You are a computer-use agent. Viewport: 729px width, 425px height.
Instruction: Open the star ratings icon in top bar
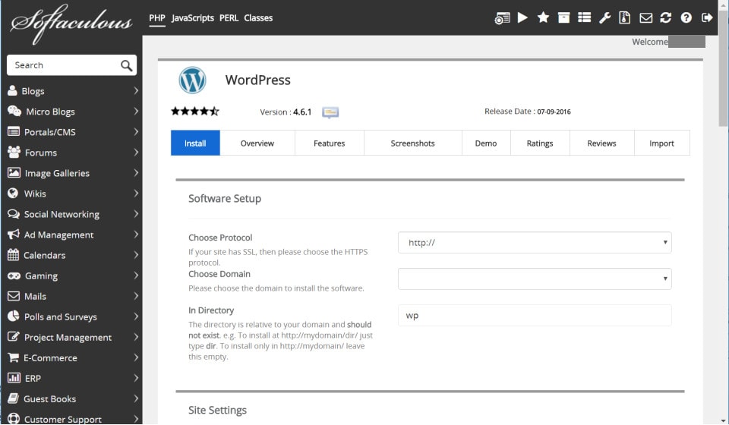543,17
